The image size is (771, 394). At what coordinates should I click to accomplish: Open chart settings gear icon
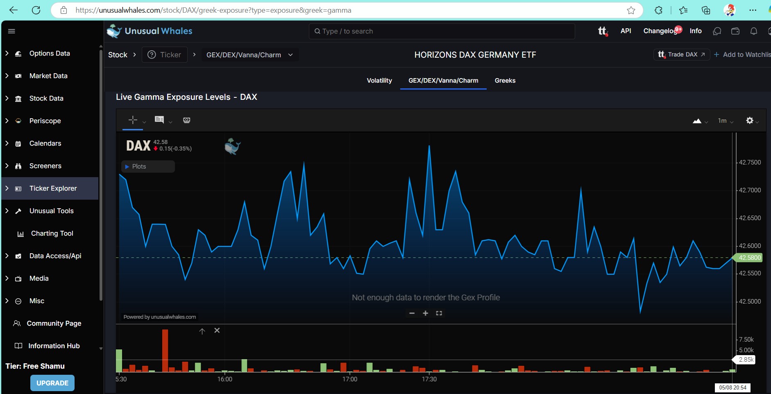click(750, 120)
